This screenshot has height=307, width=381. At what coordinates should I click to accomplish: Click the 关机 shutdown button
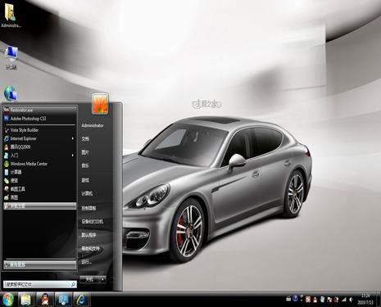(89, 279)
